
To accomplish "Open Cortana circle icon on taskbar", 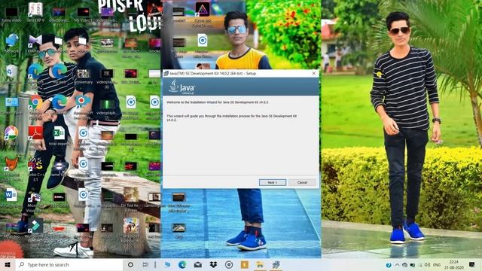I will click(130, 264).
